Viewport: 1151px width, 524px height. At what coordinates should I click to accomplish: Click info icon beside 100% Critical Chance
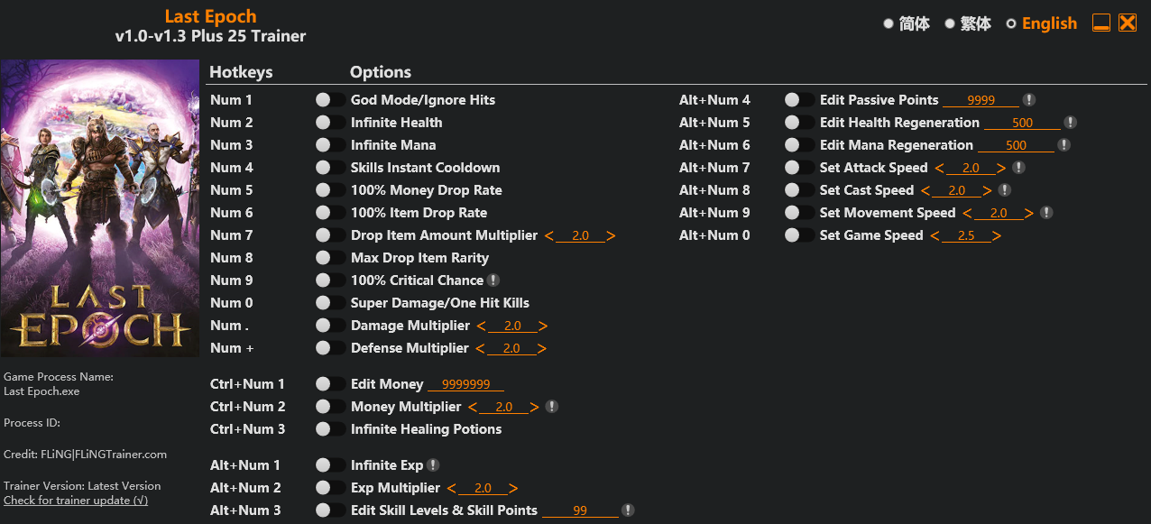tap(493, 280)
